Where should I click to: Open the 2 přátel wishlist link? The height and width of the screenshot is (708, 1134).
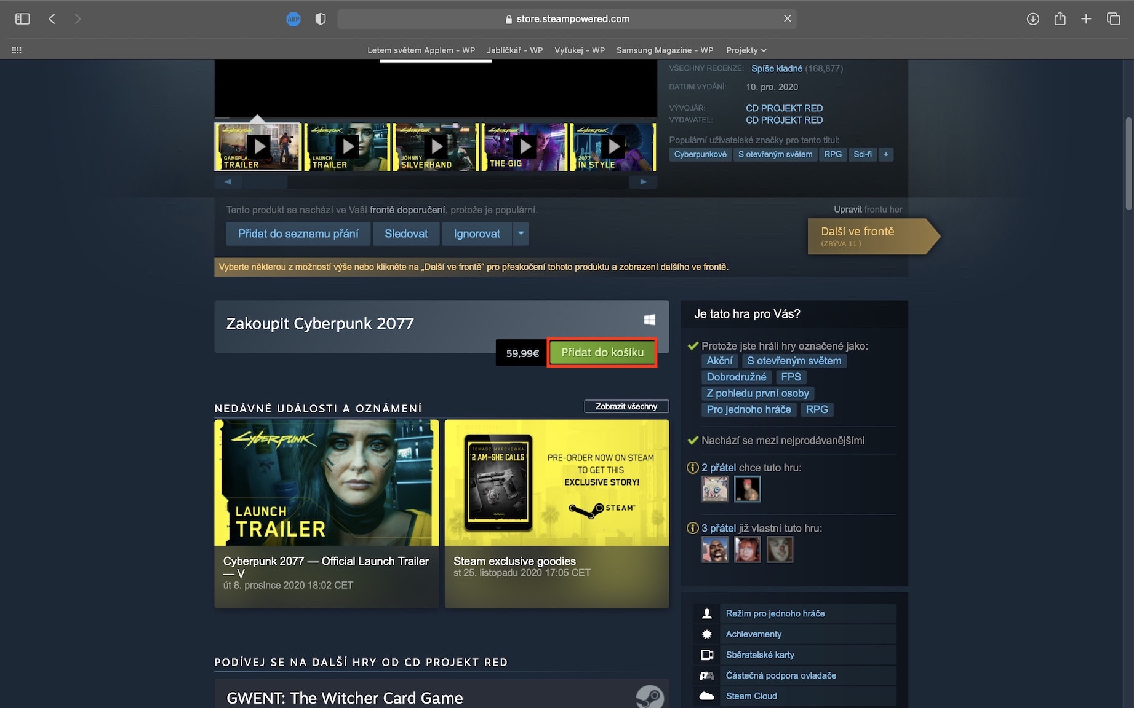pyautogui.click(x=719, y=468)
